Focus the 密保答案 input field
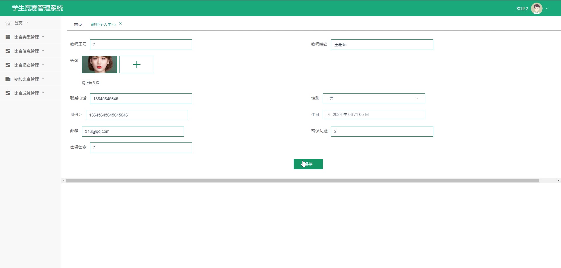Image resolution: width=561 pixels, height=268 pixels. click(141, 148)
